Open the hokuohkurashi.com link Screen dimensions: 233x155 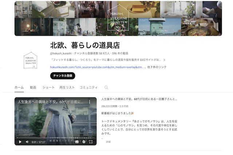97,67
